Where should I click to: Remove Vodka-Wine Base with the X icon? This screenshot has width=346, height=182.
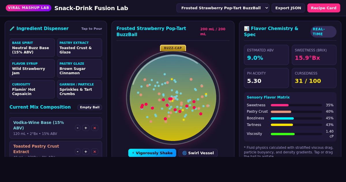pos(95,128)
